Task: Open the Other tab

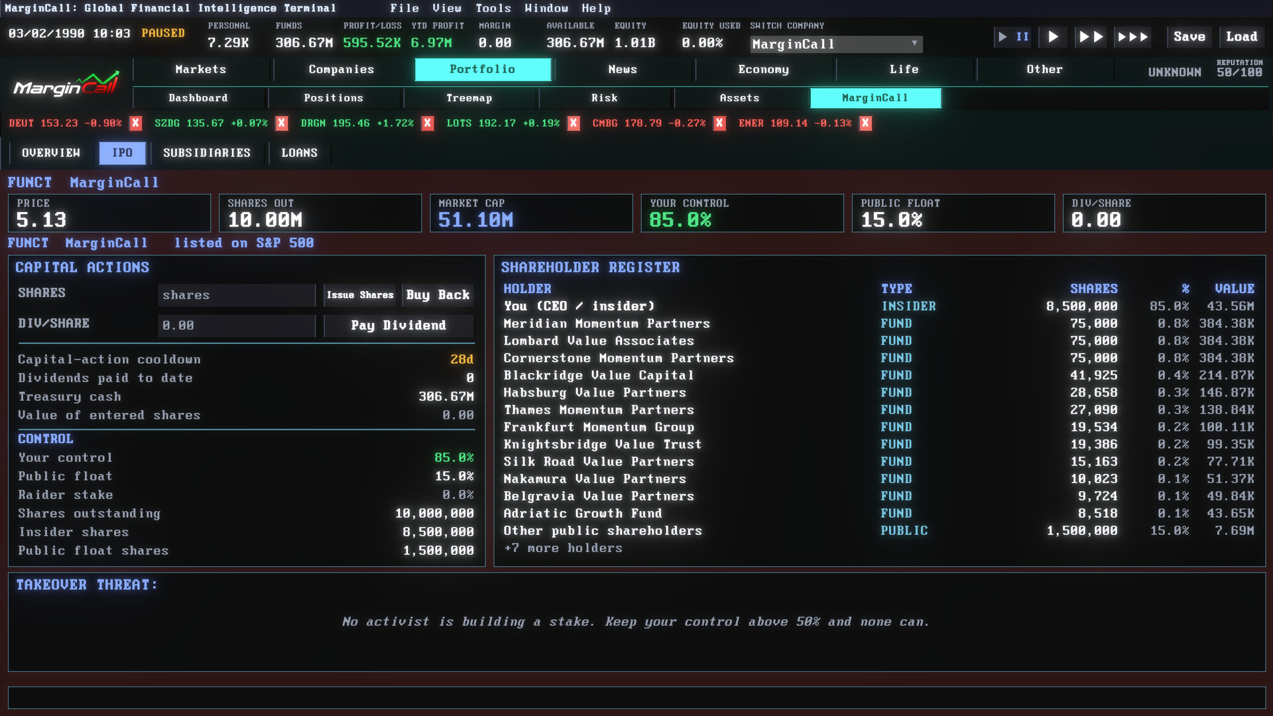Action: click(x=1045, y=69)
